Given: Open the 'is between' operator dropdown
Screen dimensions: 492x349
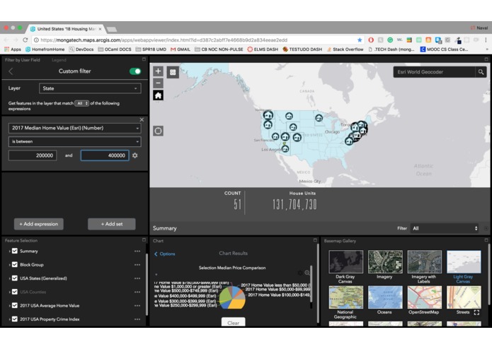Looking at the screenshot, I should (x=74, y=141).
